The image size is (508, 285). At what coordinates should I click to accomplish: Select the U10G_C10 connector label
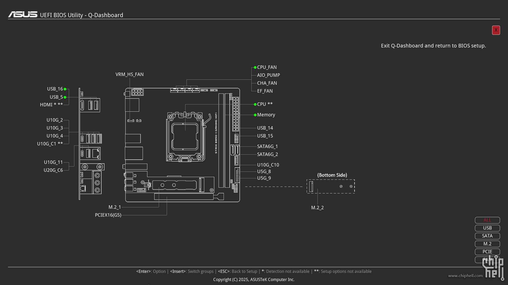[268, 165]
